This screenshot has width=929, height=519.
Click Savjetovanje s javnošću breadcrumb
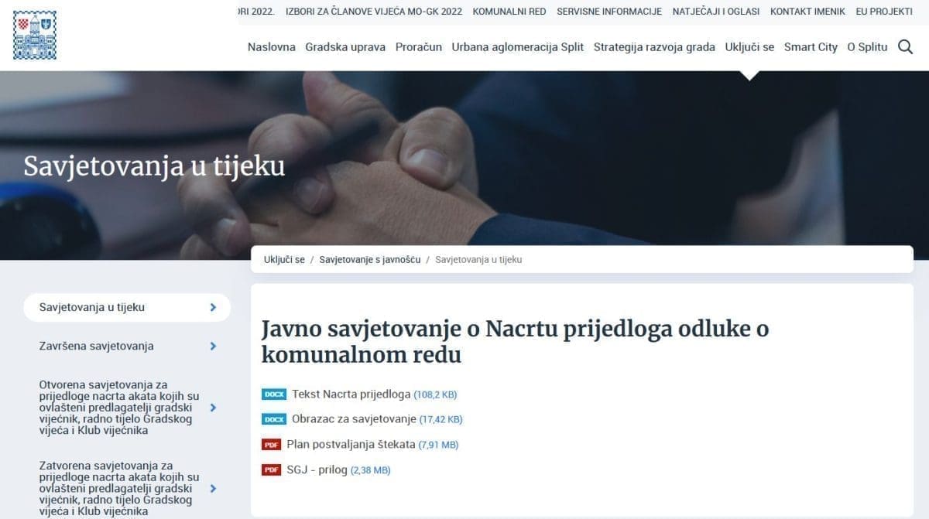coord(370,260)
